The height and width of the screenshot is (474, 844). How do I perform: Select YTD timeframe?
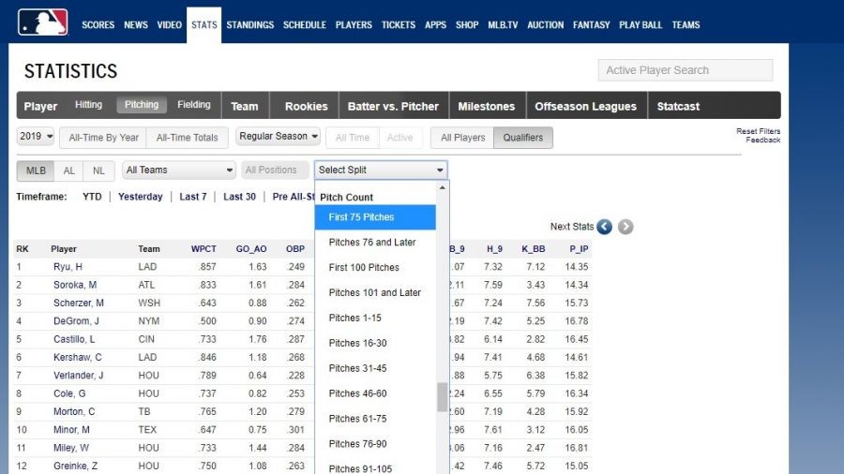92,197
